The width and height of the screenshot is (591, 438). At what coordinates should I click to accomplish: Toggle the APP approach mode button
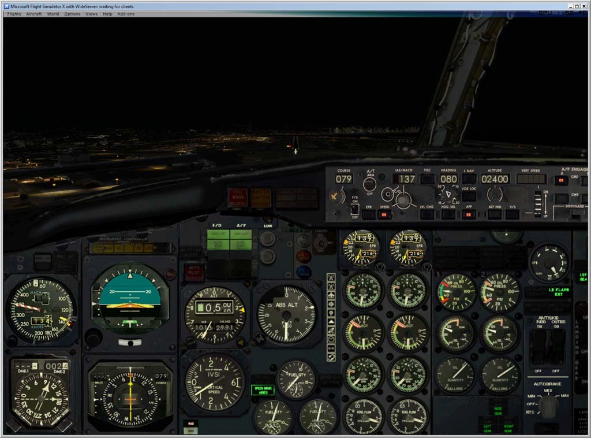(x=469, y=214)
